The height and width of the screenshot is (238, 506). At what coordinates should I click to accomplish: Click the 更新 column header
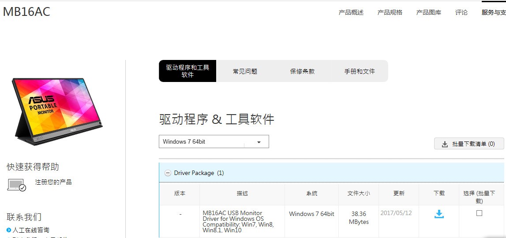click(399, 193)
